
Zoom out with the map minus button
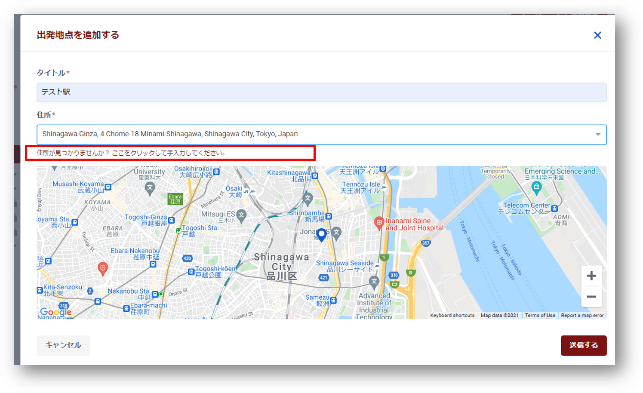pyautogui.click(x=591, y=297)
